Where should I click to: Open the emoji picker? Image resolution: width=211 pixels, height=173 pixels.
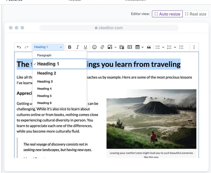click(x=94, y=47)
